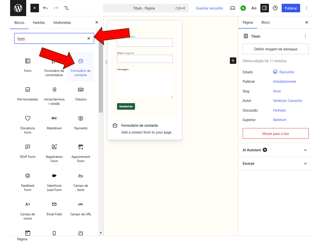Click the black plus add-block button

click(233, 61)
